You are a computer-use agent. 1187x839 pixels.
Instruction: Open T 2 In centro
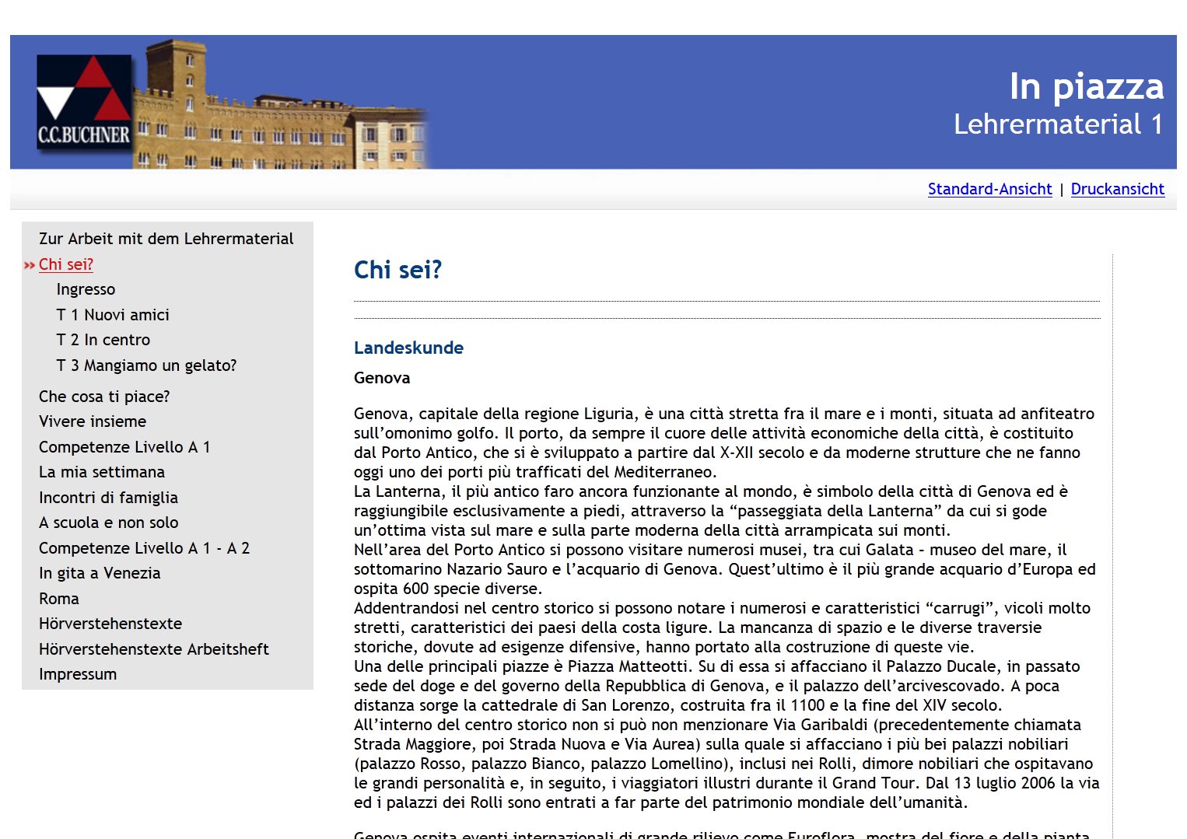103,340
